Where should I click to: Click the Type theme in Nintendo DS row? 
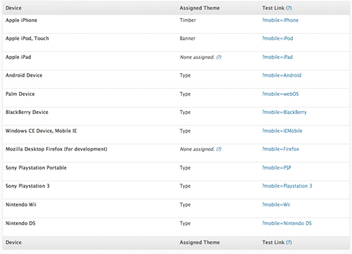(x=185, y=224)
